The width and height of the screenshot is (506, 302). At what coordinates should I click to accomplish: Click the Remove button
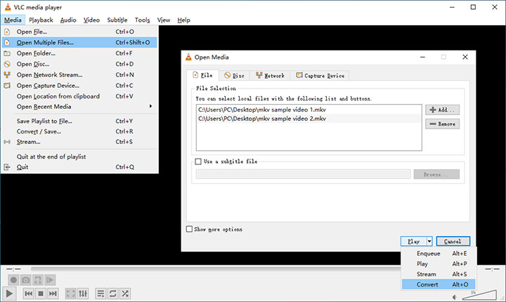(442, 124)
